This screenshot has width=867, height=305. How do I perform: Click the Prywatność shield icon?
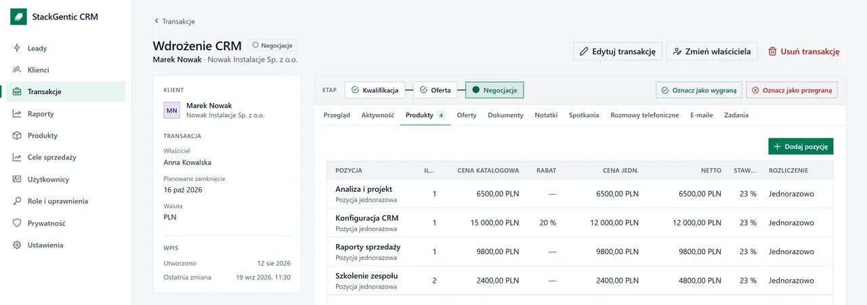pyautogui.click(x=17, y=223)
